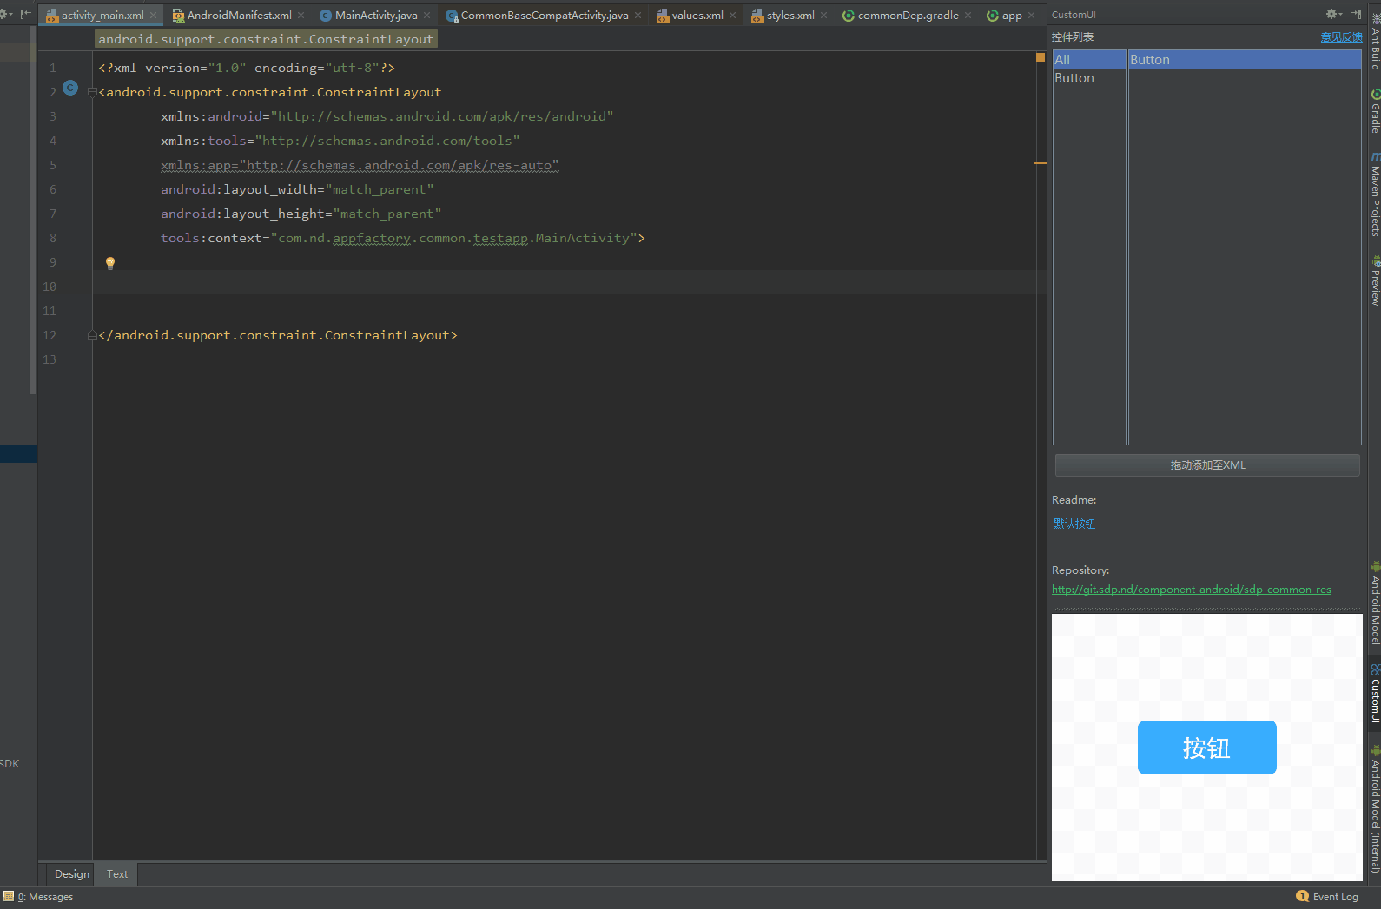This screenshot has height=909, width=1381.
Task: Open CustomUI panel settings gear
Action: click(1333, 14)
